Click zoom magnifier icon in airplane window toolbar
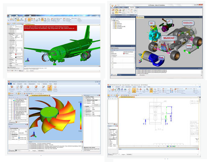207x162 pixels. click(x=39, y=19)
